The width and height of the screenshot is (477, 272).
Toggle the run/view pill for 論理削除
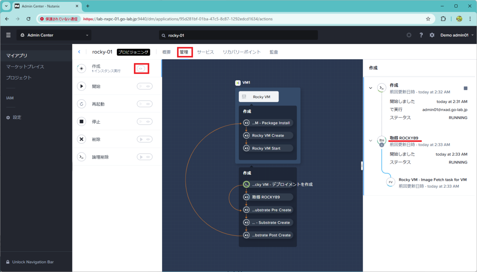[x=145, y=157]
